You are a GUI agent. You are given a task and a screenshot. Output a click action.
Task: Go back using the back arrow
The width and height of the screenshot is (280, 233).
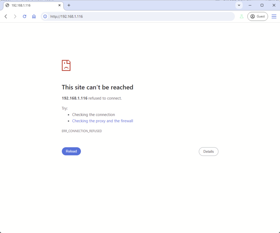coord(6,16)
